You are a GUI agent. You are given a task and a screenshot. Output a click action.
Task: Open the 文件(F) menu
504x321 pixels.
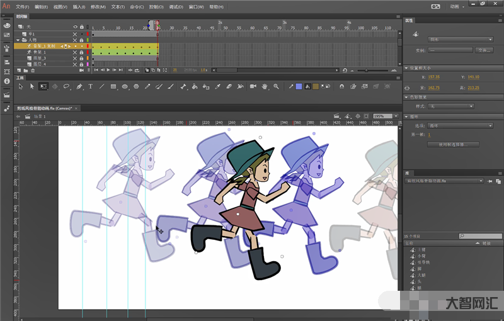[x=23, y=7]
